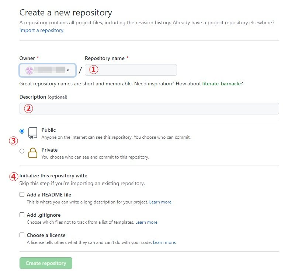Viewport: 288px width, 280px height.
Task: Enable the Add a README file checkbox
Action: click(x=22, y=195)
